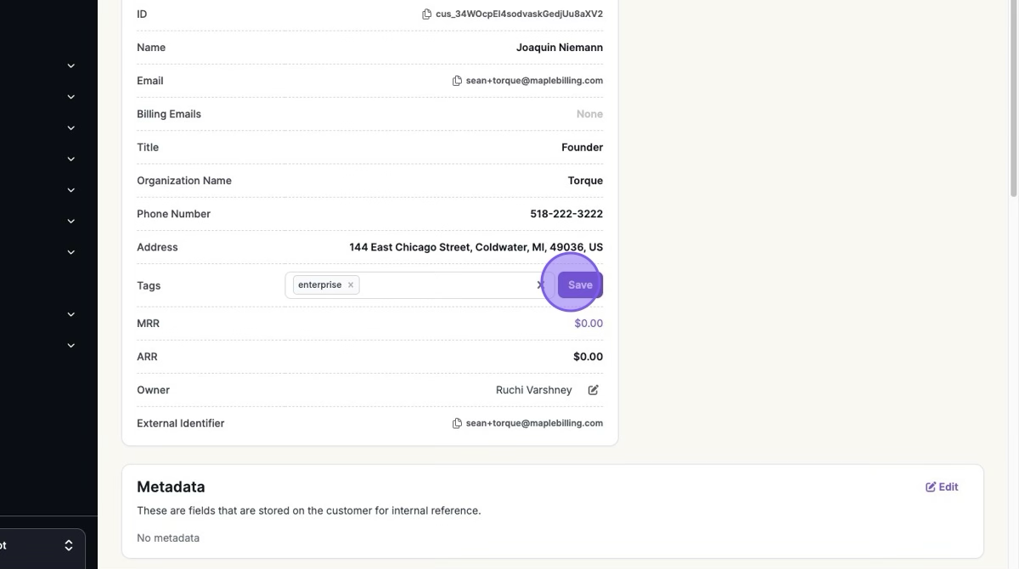Save the customer tags
This screenshot has height=569, width=1019.
tap(580, 285)
